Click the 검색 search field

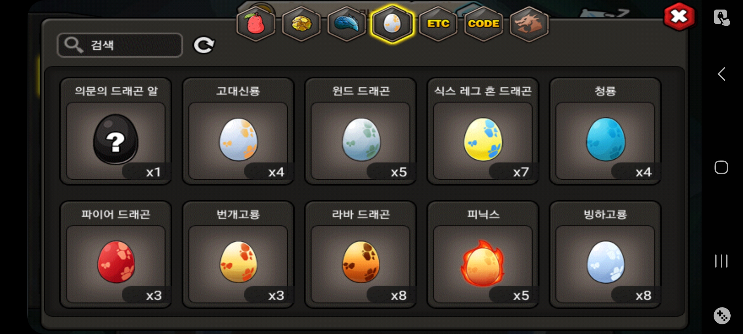pyautogui.click(x=120, y=45)
